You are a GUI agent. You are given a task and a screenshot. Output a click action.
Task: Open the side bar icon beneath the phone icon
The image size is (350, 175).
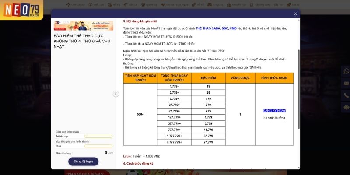click(x=346, y=107)
